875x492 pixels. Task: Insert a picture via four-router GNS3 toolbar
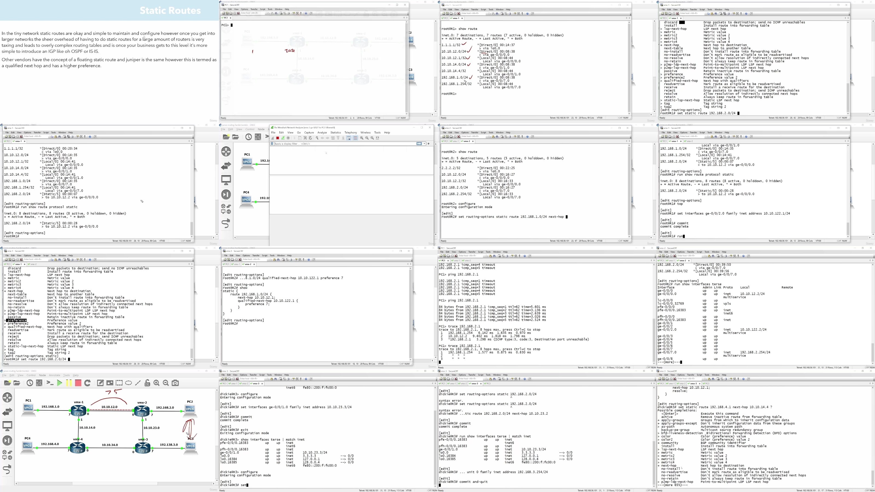tap(110, 383)
